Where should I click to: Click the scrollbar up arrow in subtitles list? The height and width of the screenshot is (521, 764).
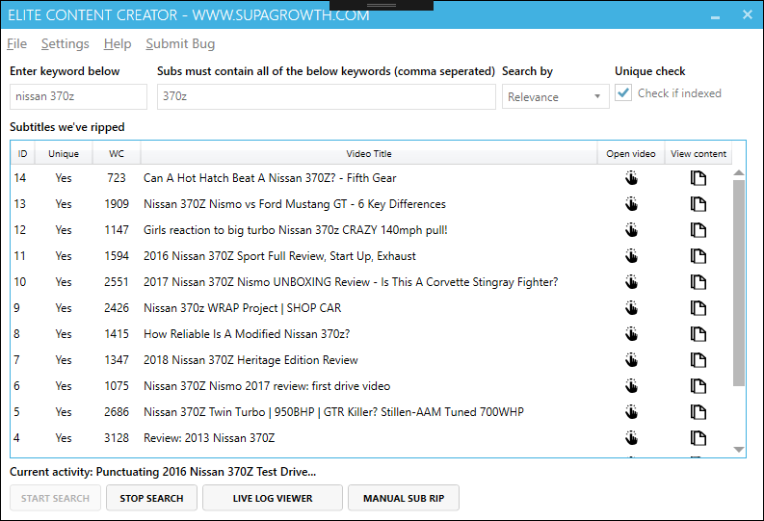pyautogui.click(x=739, y=172)
